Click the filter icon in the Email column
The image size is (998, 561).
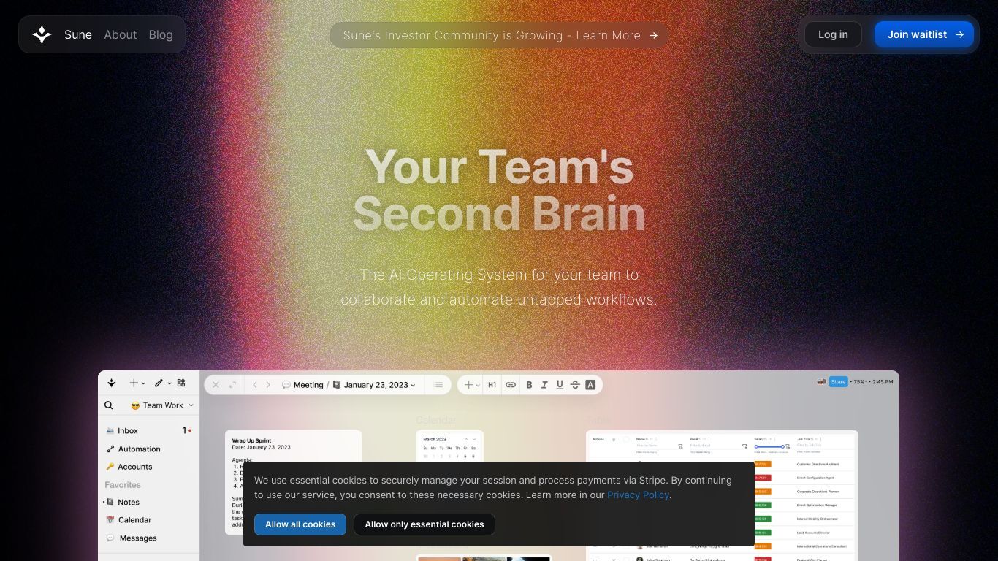coord(744,446)
